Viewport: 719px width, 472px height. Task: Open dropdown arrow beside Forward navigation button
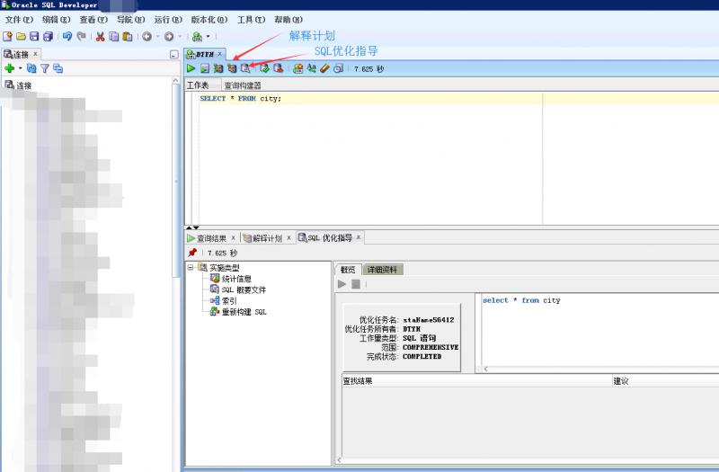tap(180, 36)
